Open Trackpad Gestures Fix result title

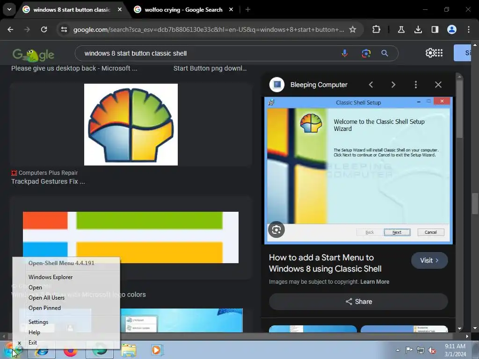[x=48, y=181]
